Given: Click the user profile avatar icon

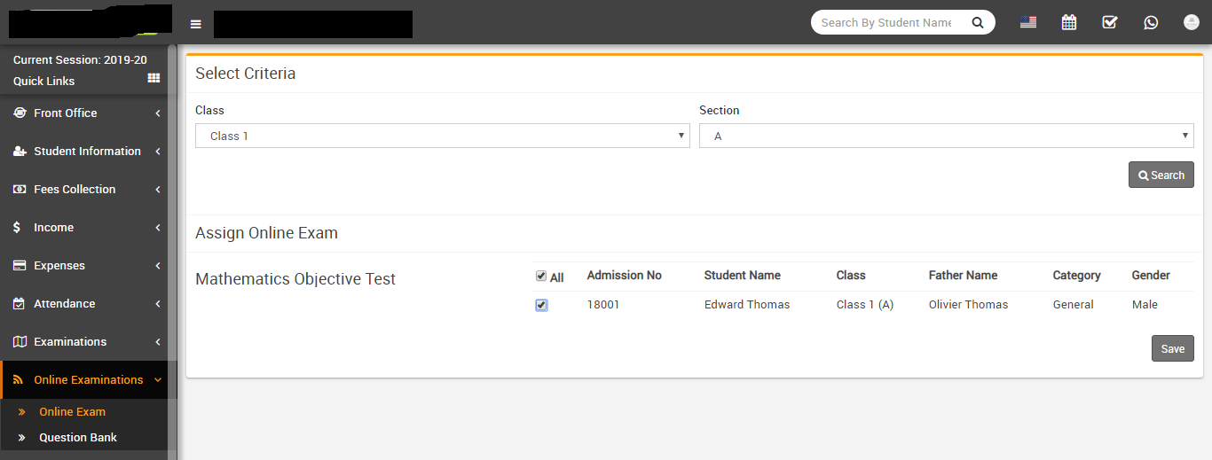Looking at the screenshot, I should 1192,22.
